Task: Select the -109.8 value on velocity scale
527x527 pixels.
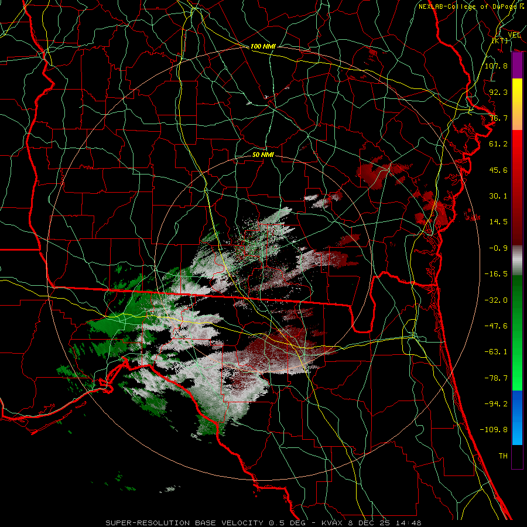Action: click(494, 430)
